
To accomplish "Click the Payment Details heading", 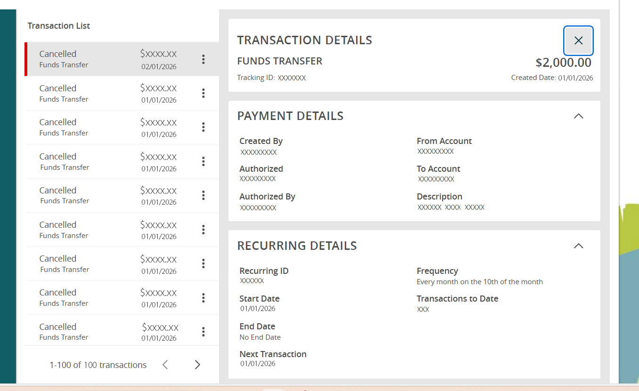I will [290, 116].
